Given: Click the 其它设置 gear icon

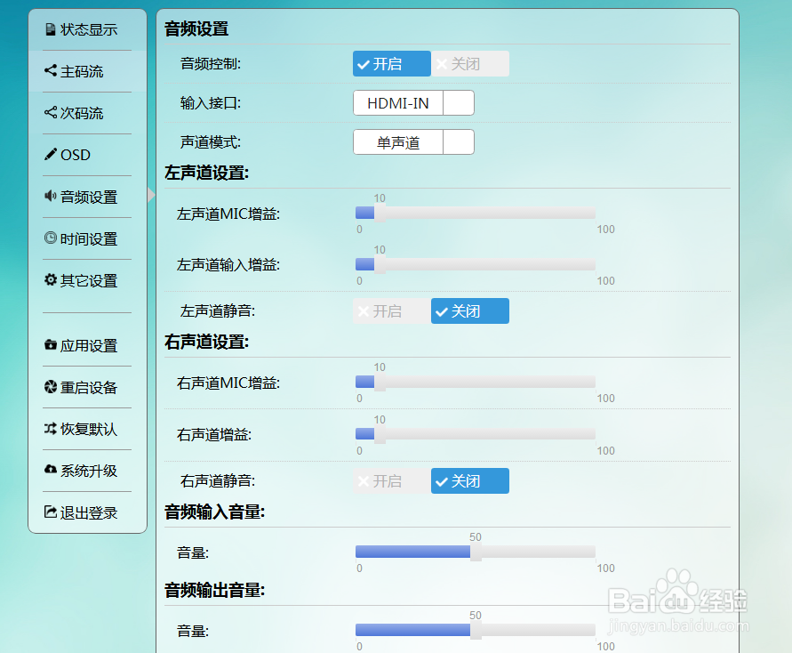Looking at the screenshot, I should click(51, 280).
